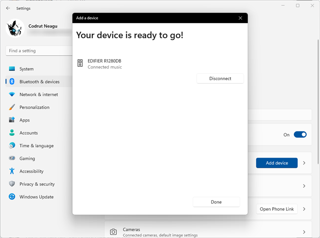Open Windows Update settings
Image resolution: width=320 pixels, height=238 pixels.
click(39, 197)
